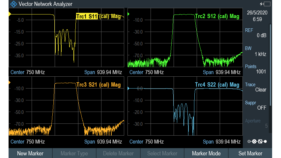281x158 pixels.
Task: Click the yellow Trc1 reference marker triangle
Action: [x=10, y=14]
